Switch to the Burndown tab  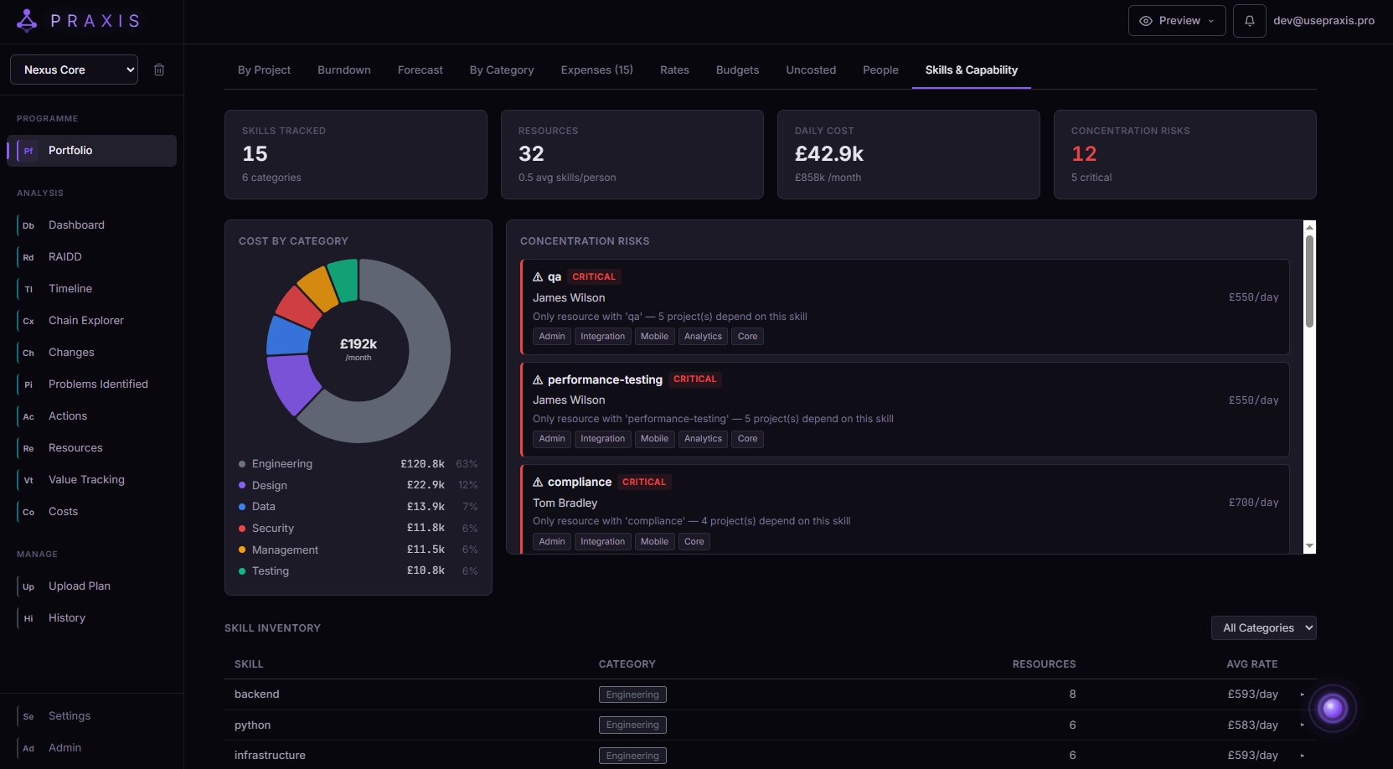(x=343, y=70)
